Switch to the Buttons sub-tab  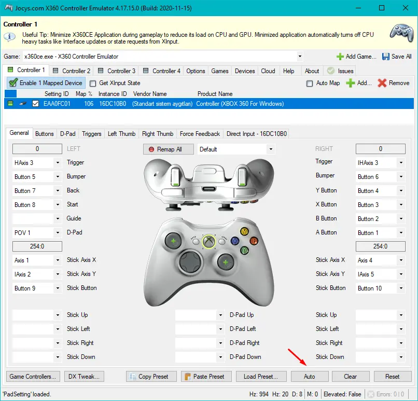click(x=44, y=133)
